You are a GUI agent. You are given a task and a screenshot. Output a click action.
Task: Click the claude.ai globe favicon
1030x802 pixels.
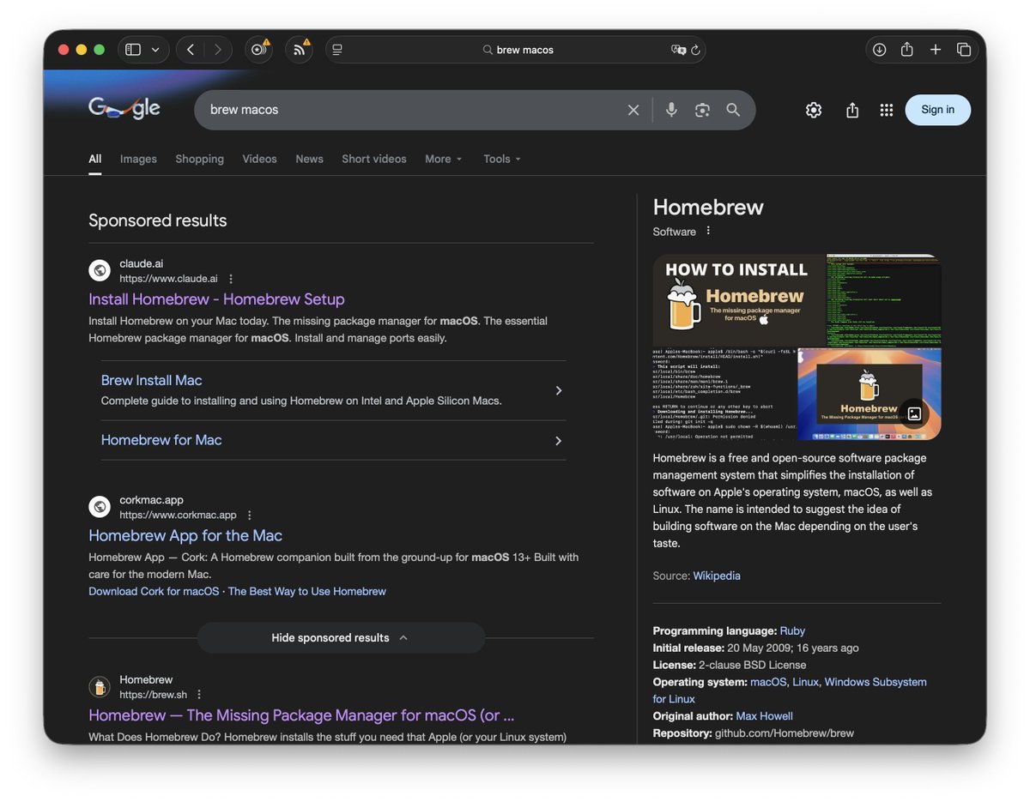[100, 270]
